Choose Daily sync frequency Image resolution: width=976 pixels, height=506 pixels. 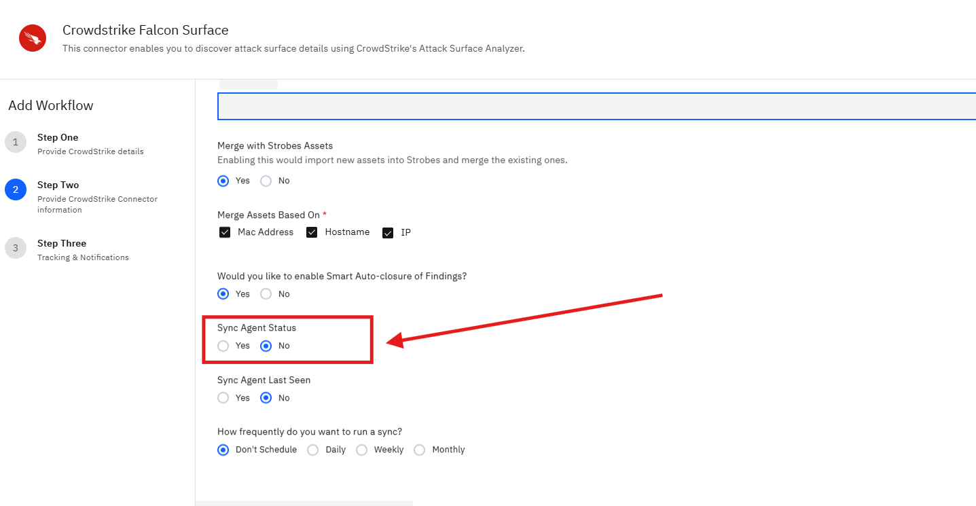[x=312, y=450]
